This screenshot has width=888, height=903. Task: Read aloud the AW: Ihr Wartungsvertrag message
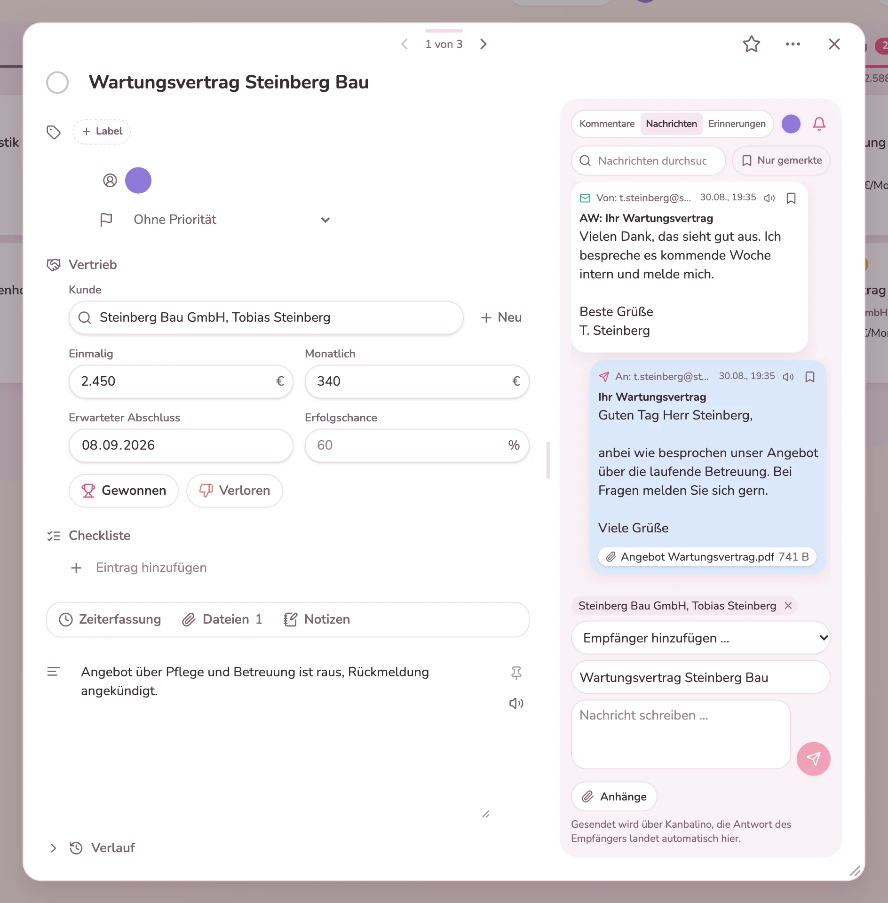pos(769,198)
